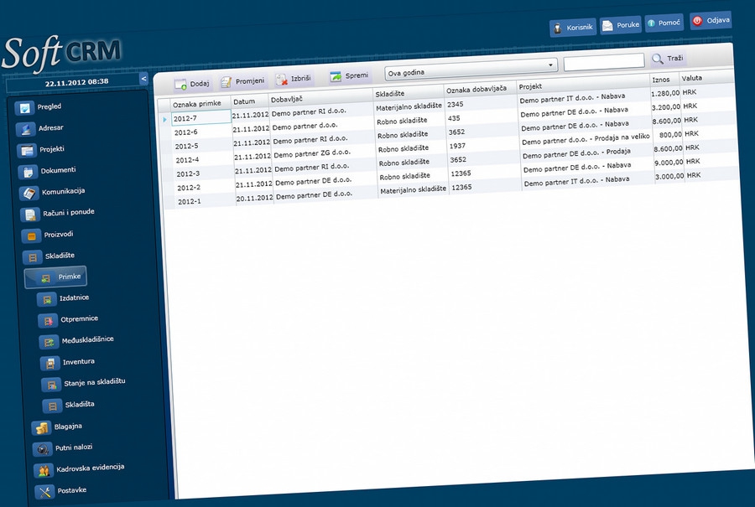Image resolution: width=755 pixels, height=507 pixels.
Task: Click the row selector arrow for 2012-7
Action: 164,119
